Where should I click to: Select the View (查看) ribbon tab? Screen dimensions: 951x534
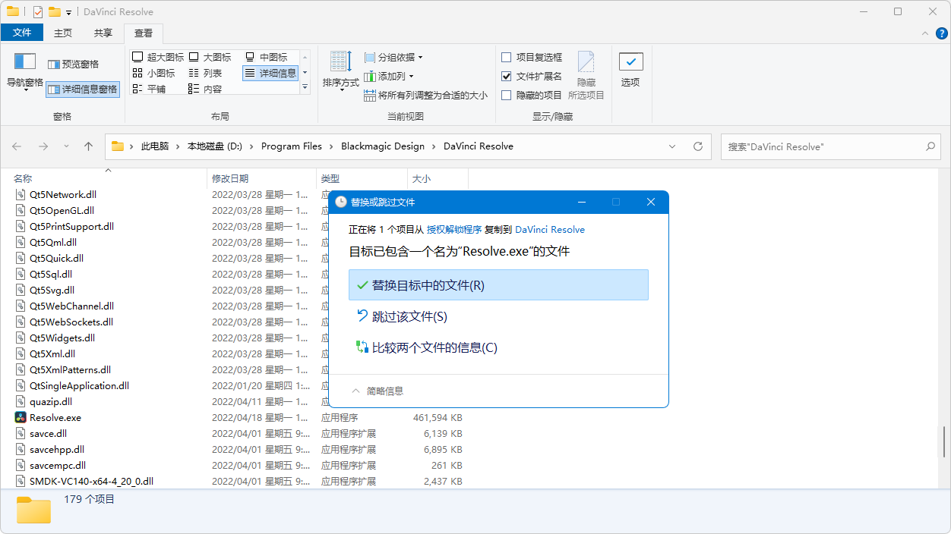point(144,33)
